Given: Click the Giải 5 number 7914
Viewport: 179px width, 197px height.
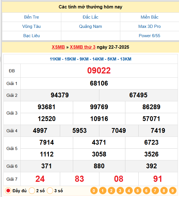Looking at the screenshot, I should (47, 142).
